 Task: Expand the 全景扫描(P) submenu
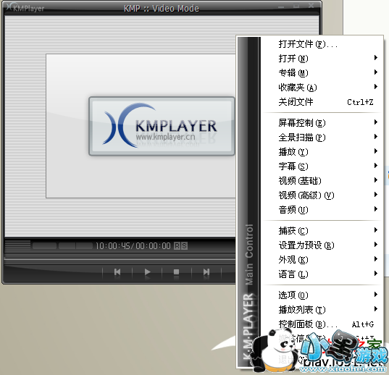coord(322,138)
